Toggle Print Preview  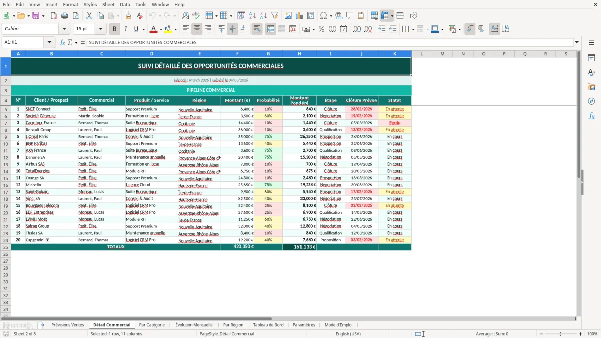[76, 16]
